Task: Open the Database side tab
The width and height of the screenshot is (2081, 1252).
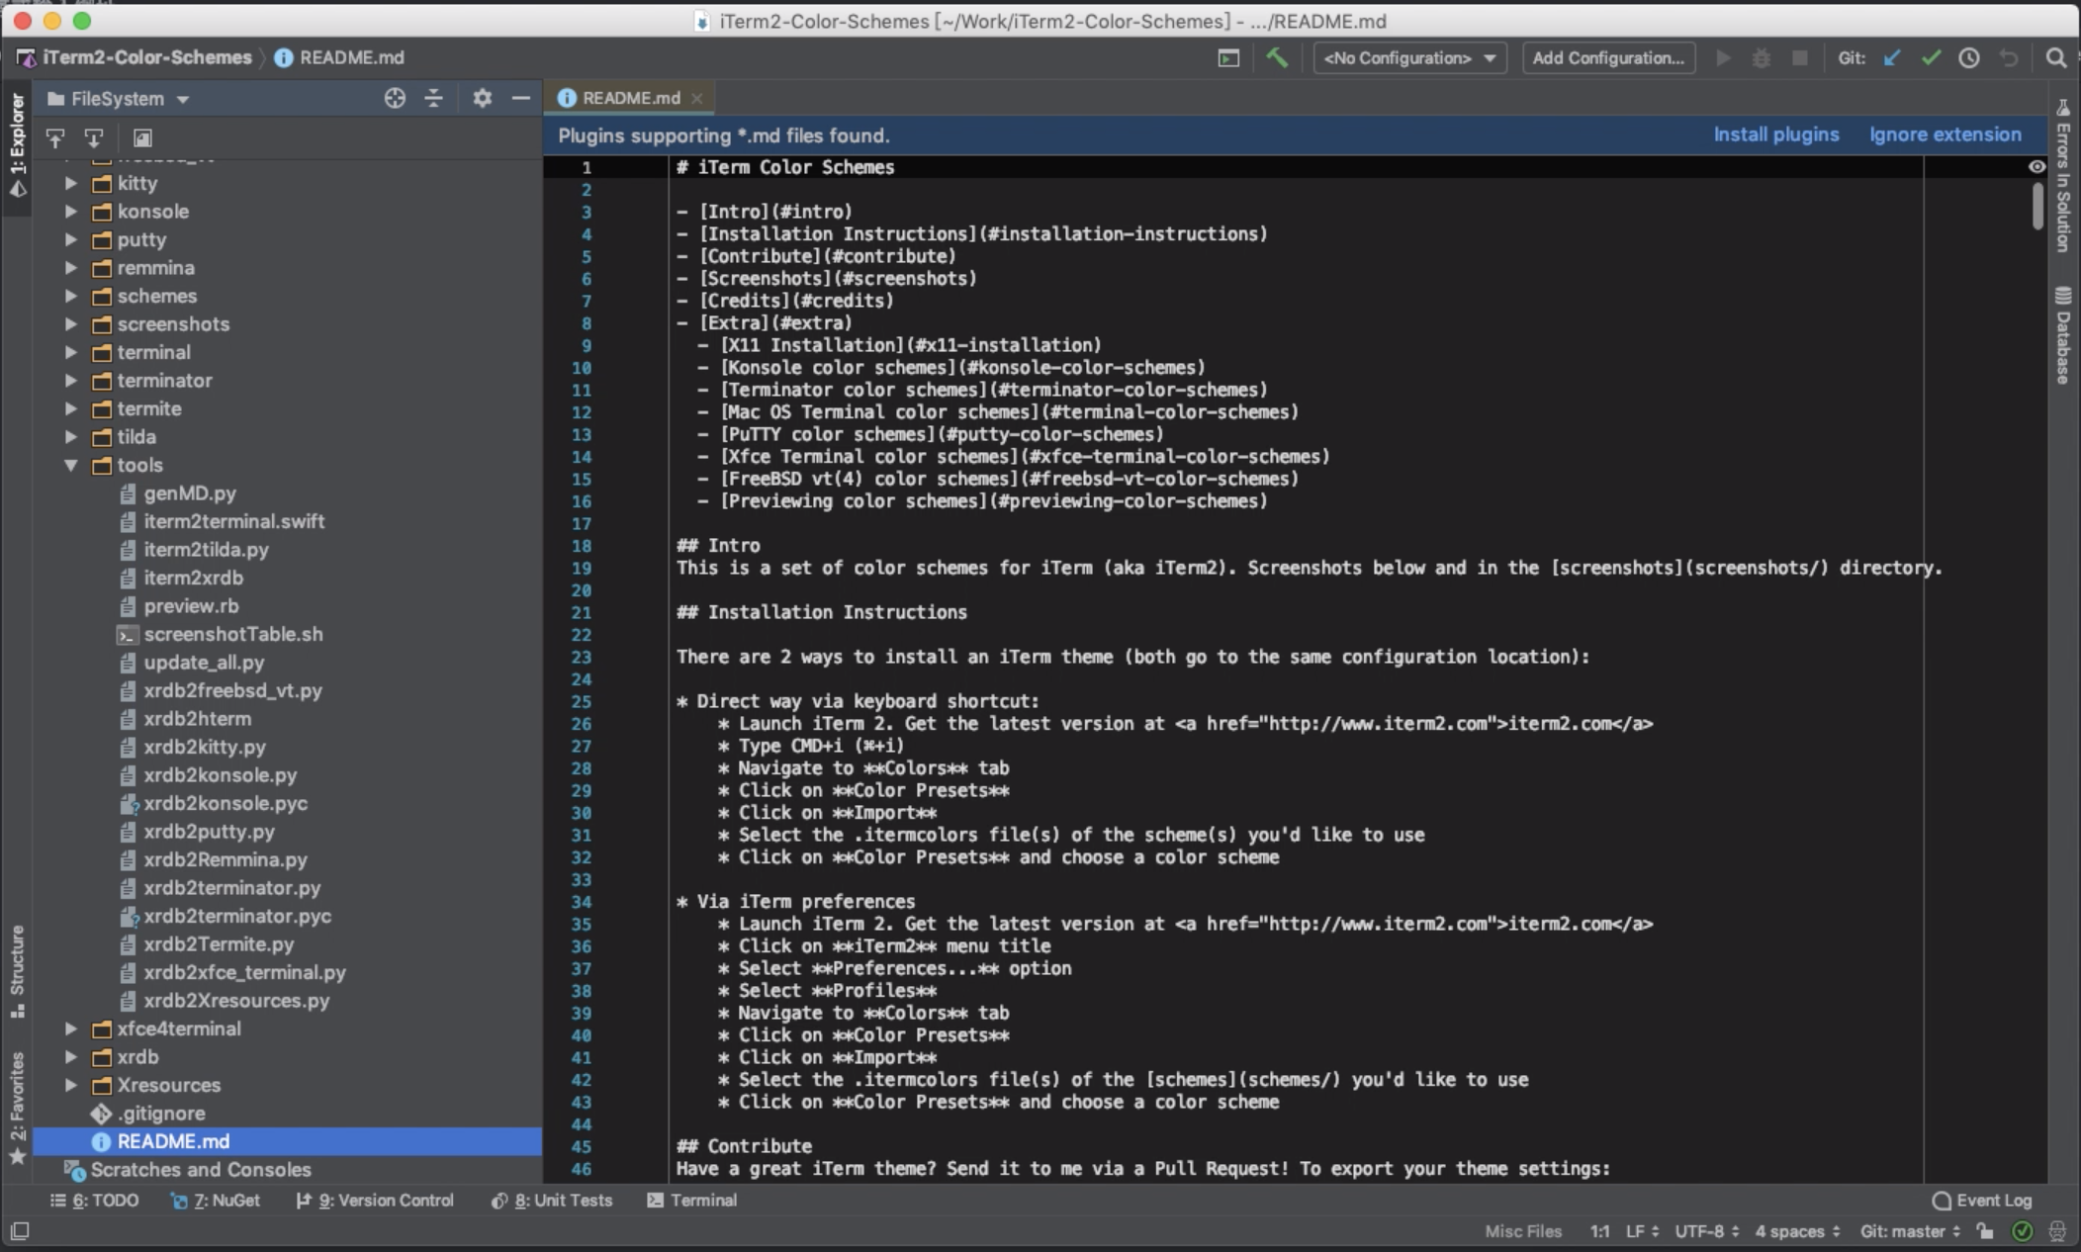Action: tap(2063, 335)
